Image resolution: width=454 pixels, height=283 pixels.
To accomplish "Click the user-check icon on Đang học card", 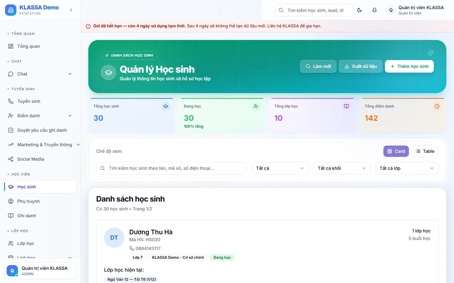I will [x=256, y=106].
